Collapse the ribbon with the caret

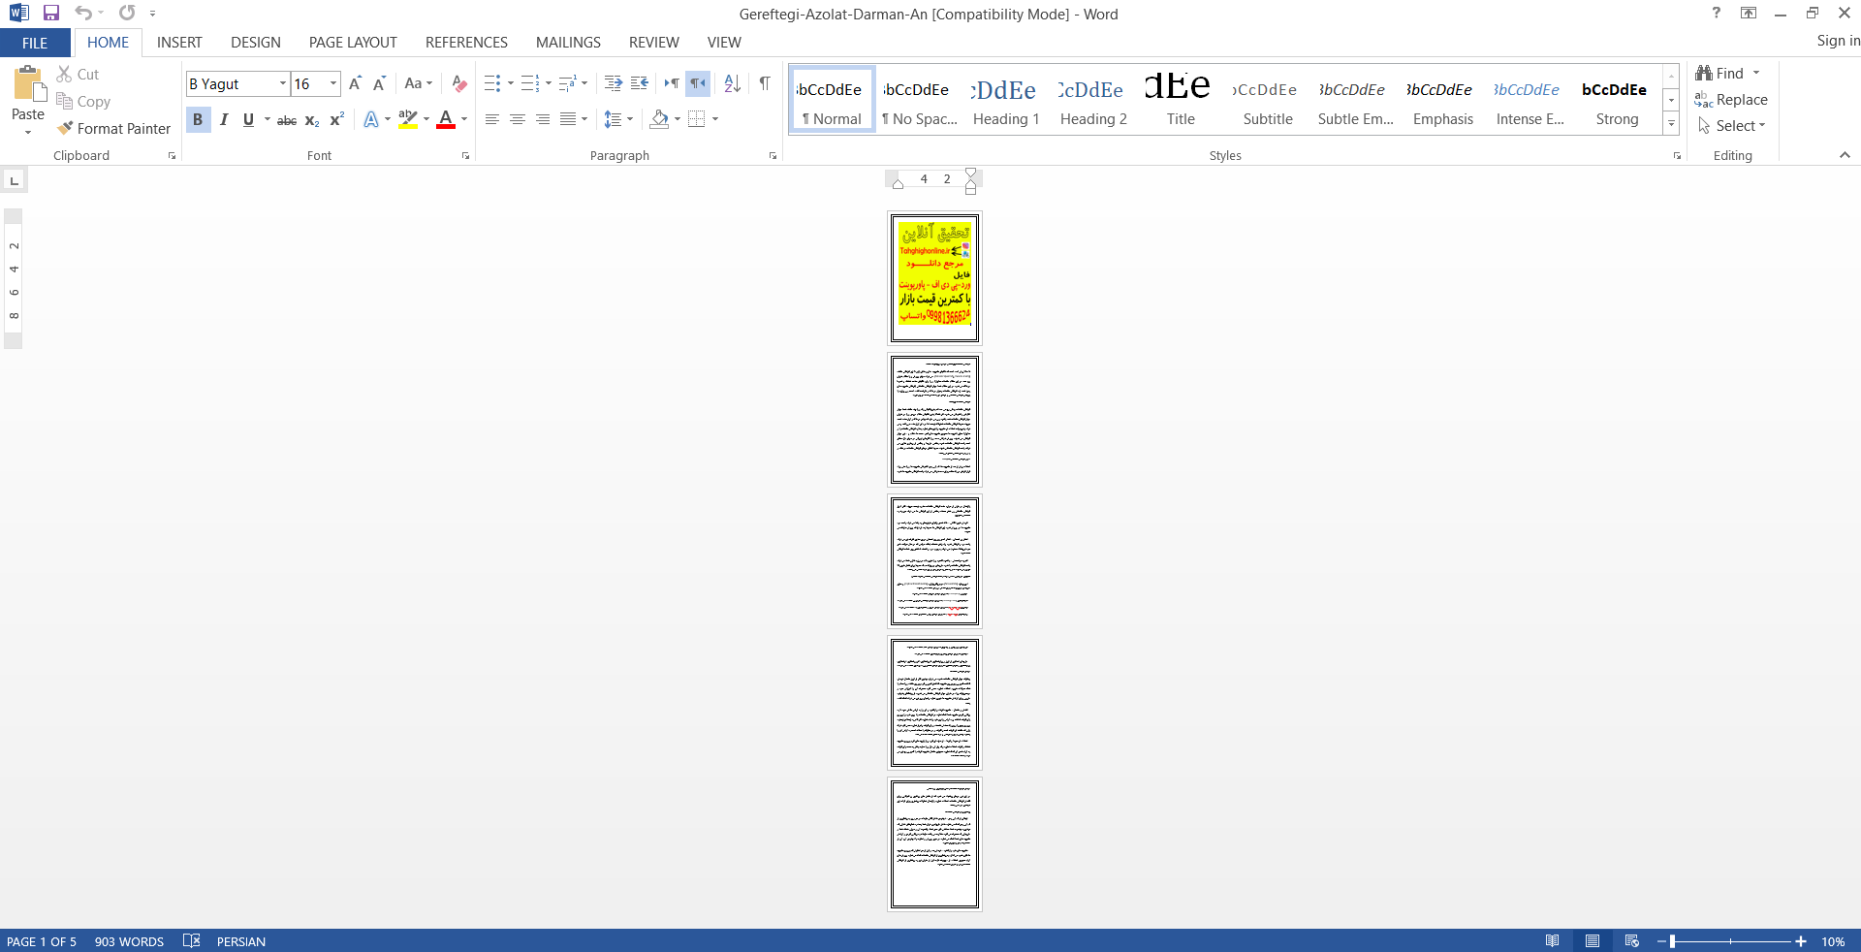pyautogui.click(x=1845, y=155)
